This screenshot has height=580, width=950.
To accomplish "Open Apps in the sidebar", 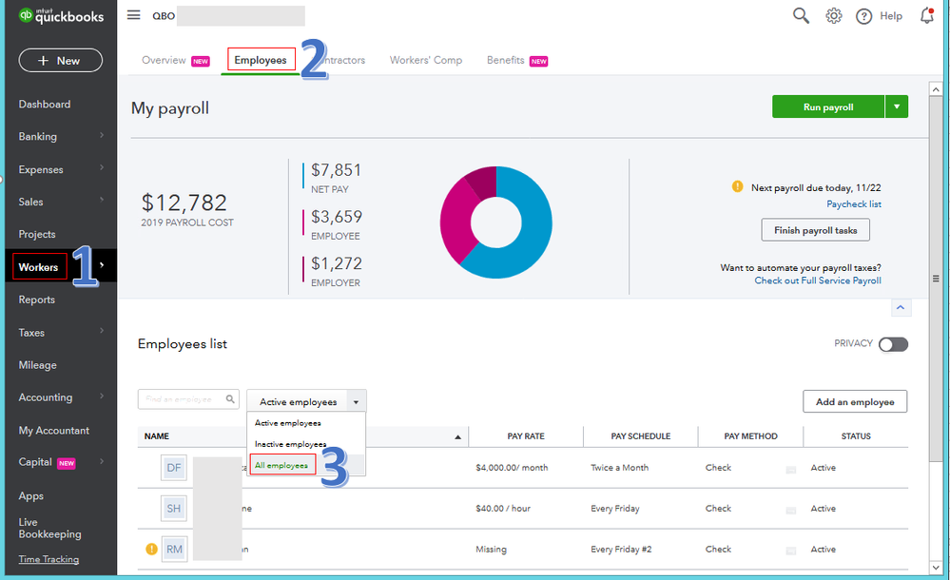I will click(30, 495).
